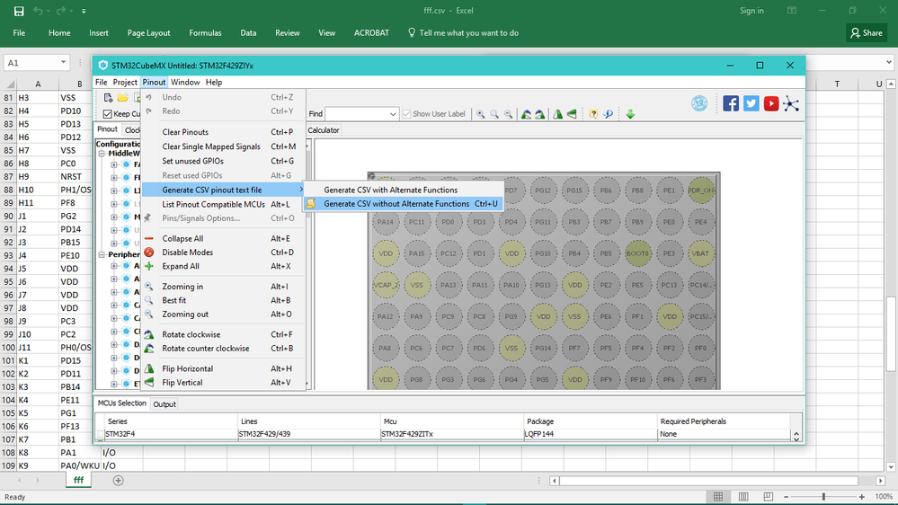Click Excel Redo arrow in title bar
898x505 pixels.
pyautogui.click(x=61, y=11)
